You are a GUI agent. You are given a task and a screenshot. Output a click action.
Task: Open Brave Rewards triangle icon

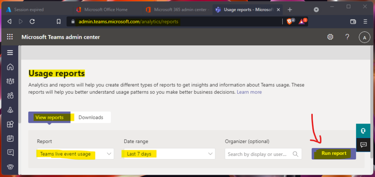pos(302,21)
